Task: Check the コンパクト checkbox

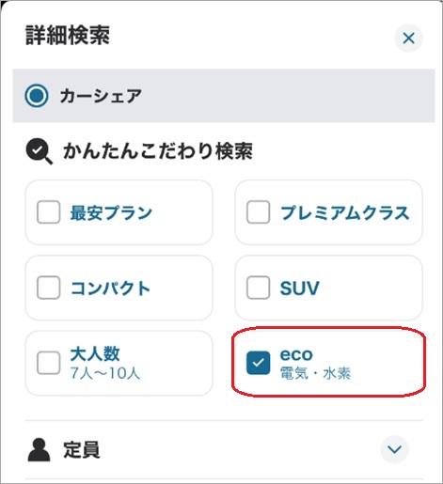Action: tap(49, 288)
